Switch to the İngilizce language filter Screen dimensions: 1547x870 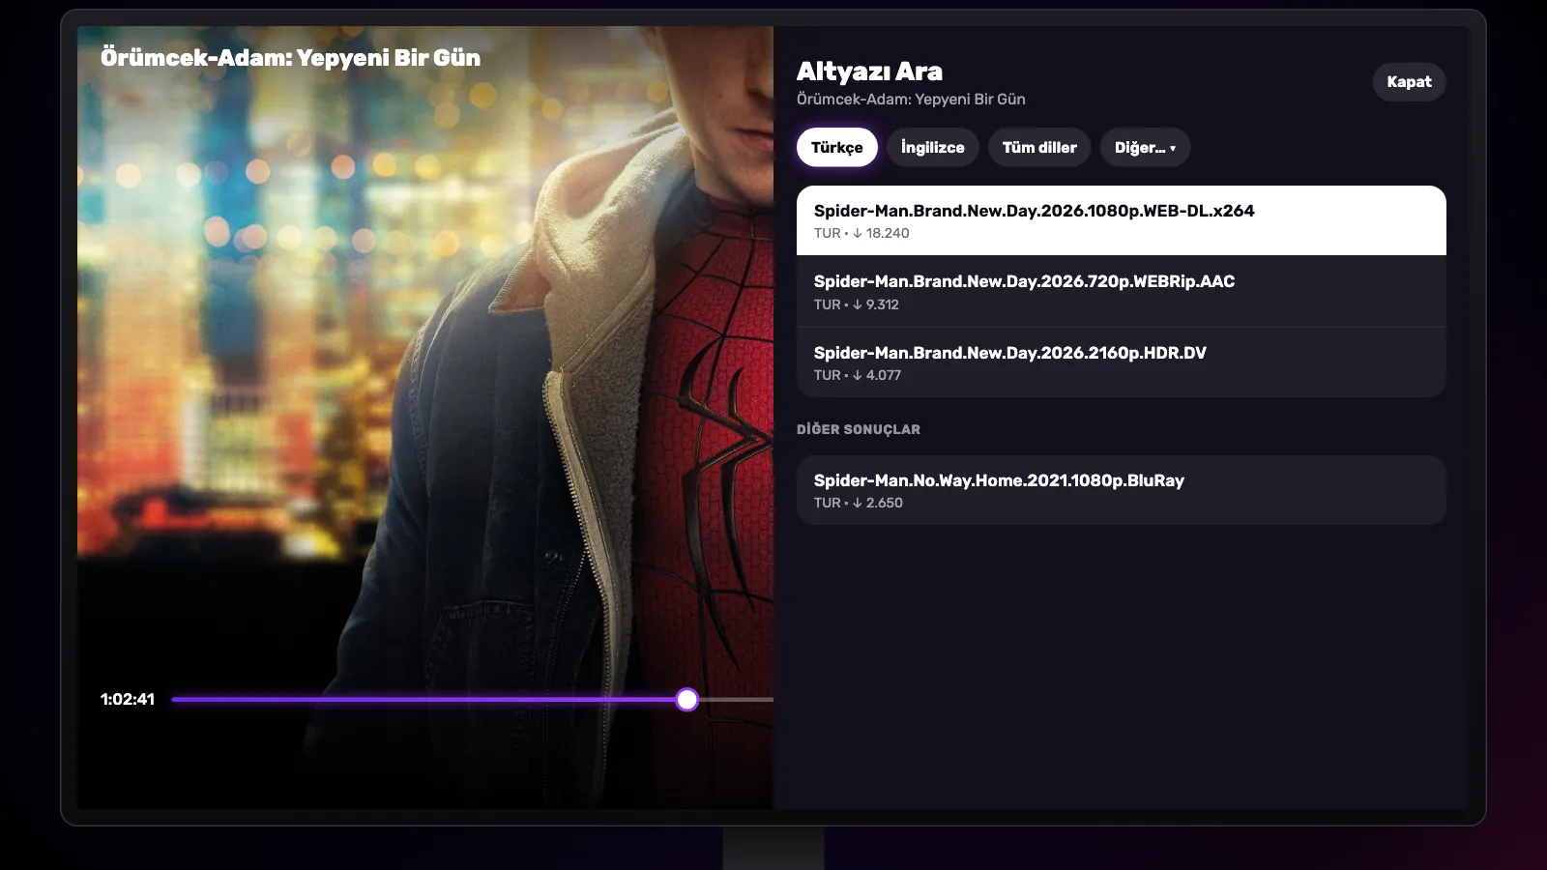[933, 148]
